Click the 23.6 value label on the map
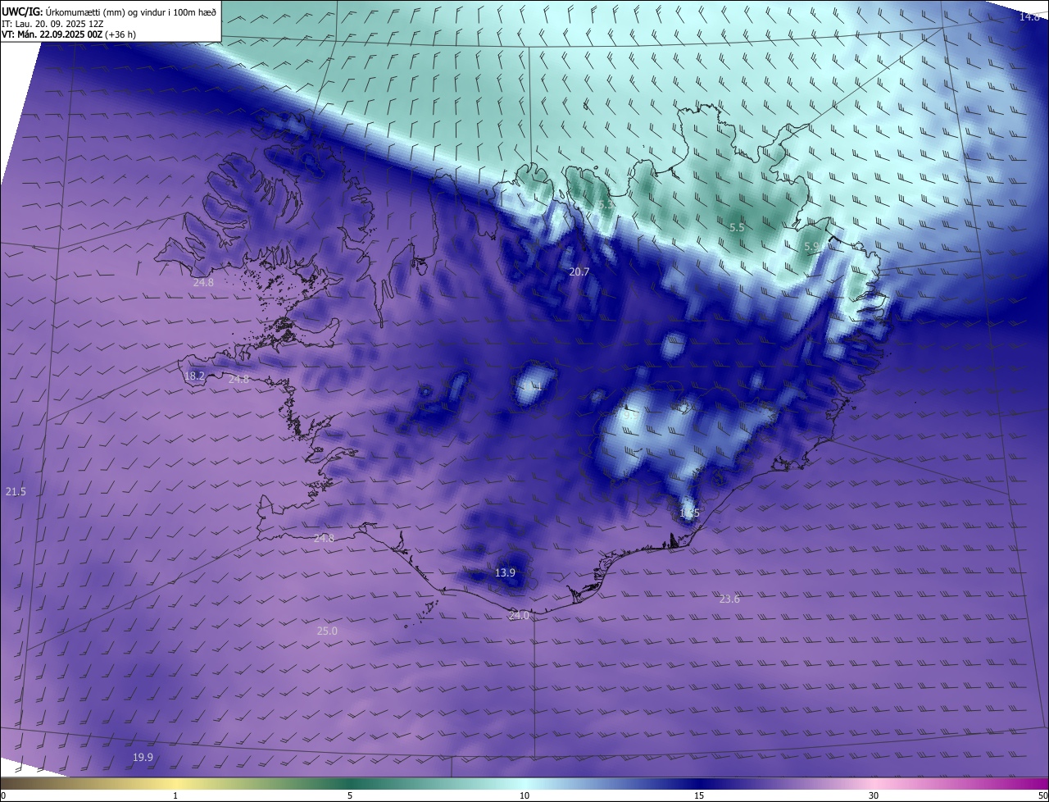Image resolution: width=1049 pixels, height=802 pixels. coord(729,599)
